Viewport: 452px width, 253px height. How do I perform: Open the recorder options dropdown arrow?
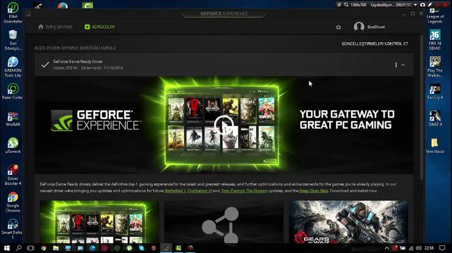point(415,5)
